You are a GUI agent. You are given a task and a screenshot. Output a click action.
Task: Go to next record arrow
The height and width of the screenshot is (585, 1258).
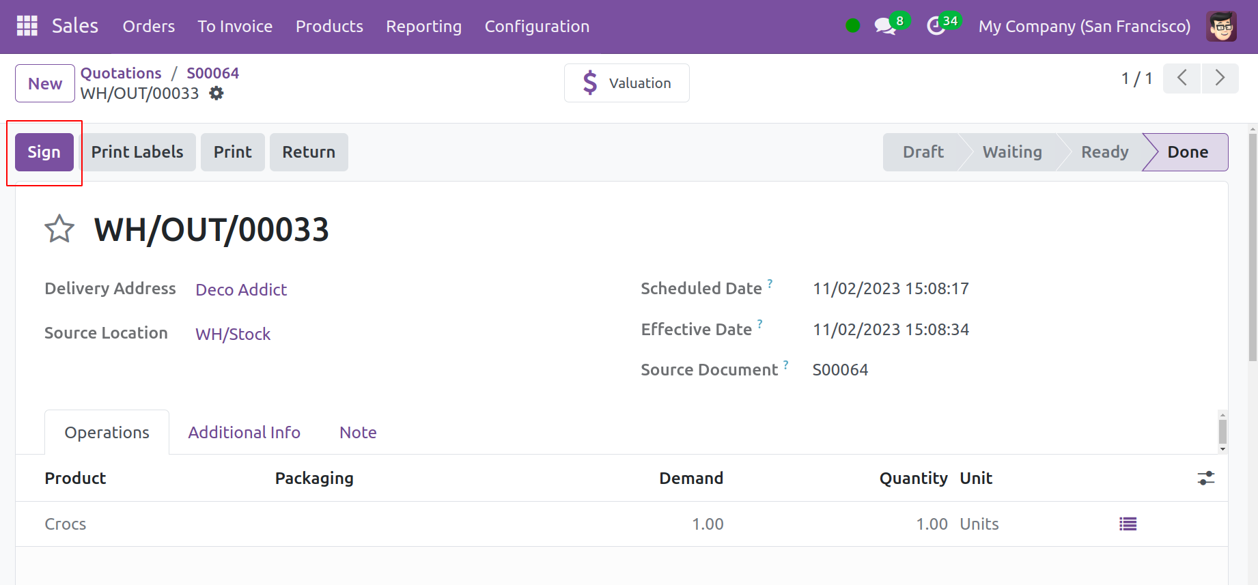click(1220, 79)
